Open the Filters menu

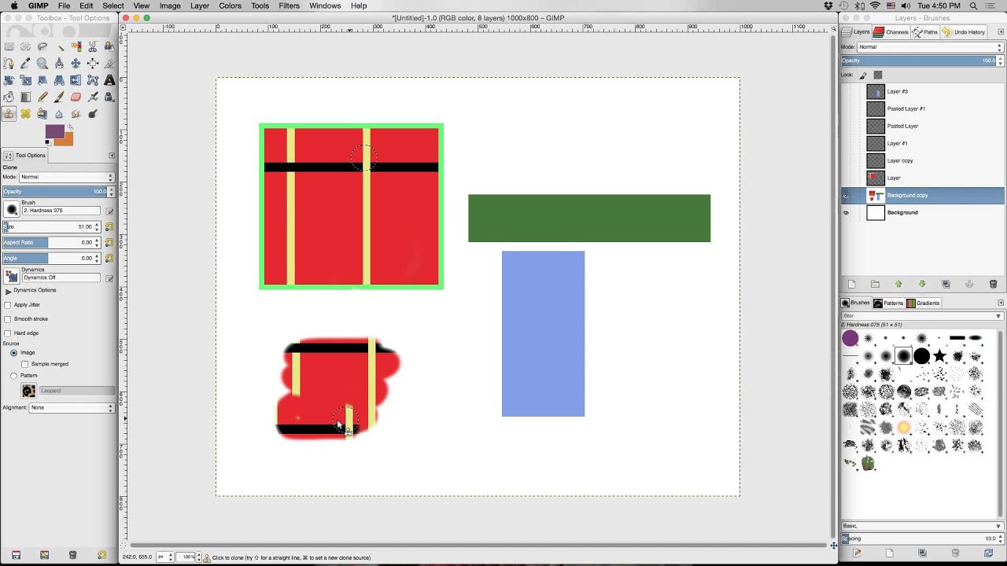point(289,6)
